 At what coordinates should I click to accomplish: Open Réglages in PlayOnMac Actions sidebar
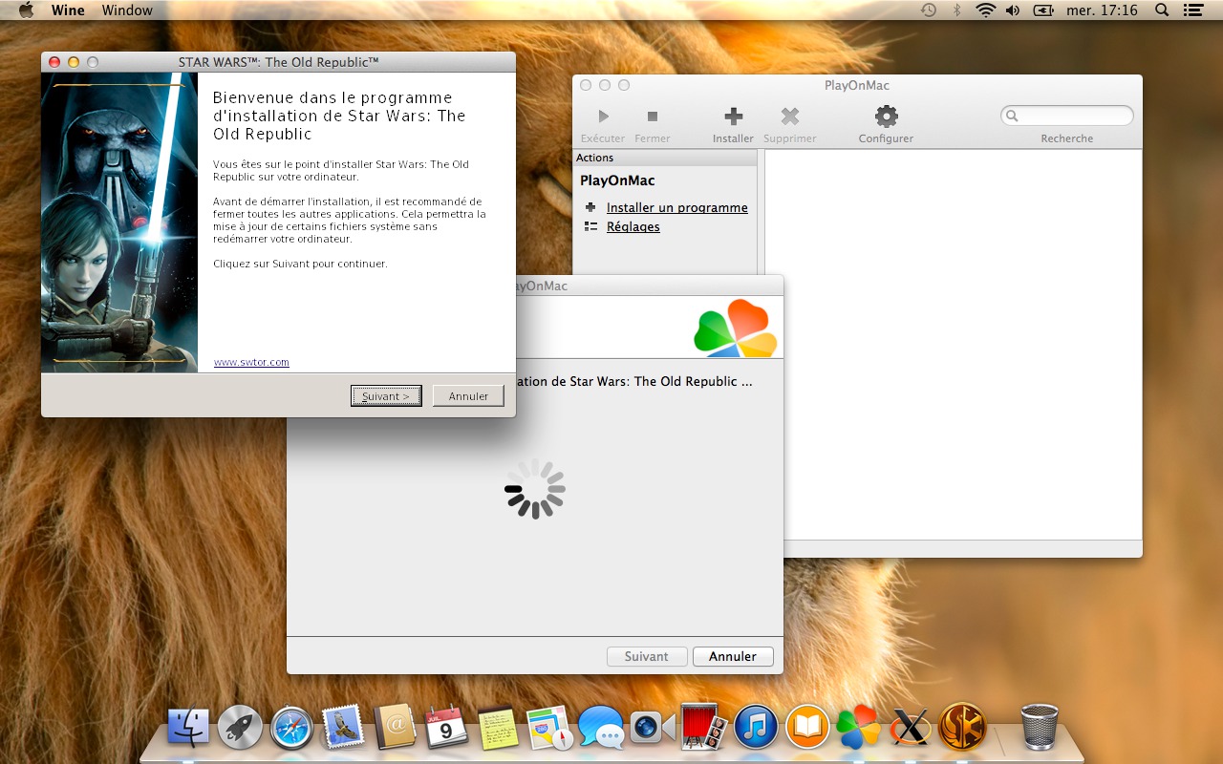pos(633,226)
